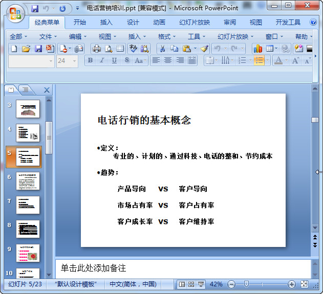Open paste options dropdown arrow
Viewport: 323px width, 294px height.
195,49
